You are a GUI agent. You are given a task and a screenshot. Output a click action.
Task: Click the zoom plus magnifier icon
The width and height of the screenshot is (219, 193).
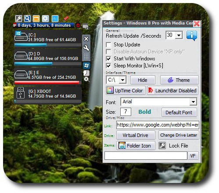click(86, 79)
